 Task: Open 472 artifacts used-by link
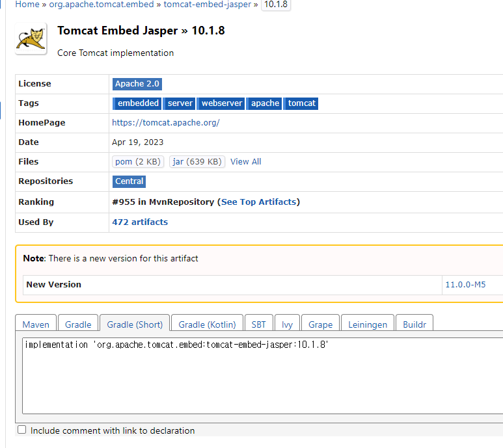click(140, 222)
